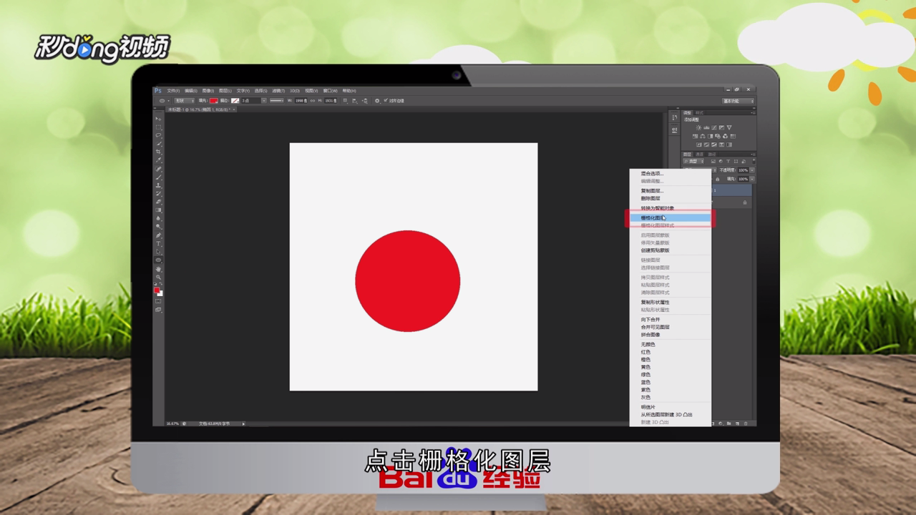Switch to the 路径 panel tab
916x515 pixels.
tap(711, 154)
